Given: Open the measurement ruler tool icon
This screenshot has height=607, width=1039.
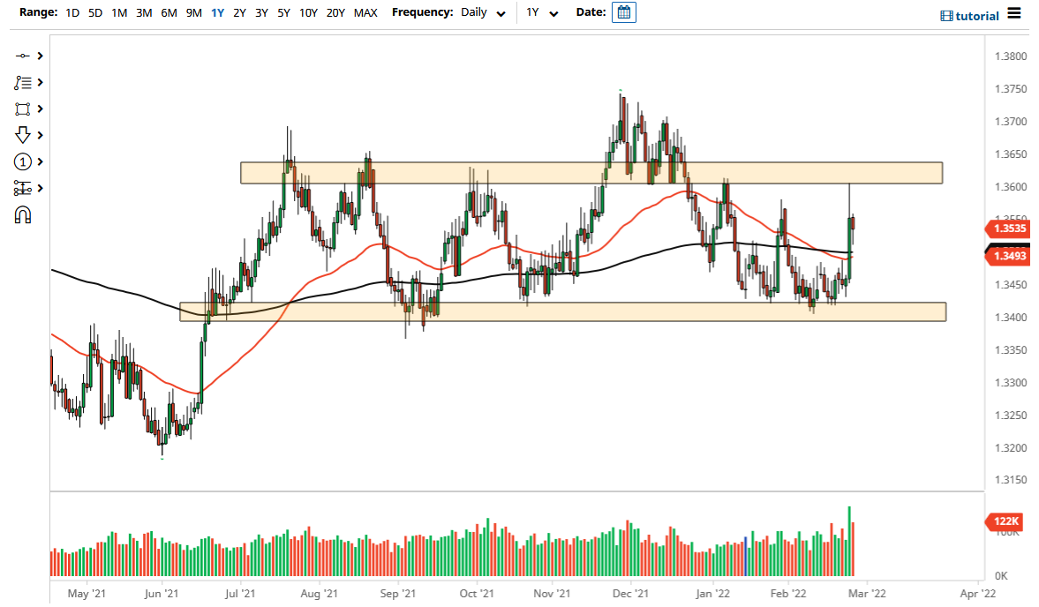Looking at the screenshot, I should click(23, 189).
